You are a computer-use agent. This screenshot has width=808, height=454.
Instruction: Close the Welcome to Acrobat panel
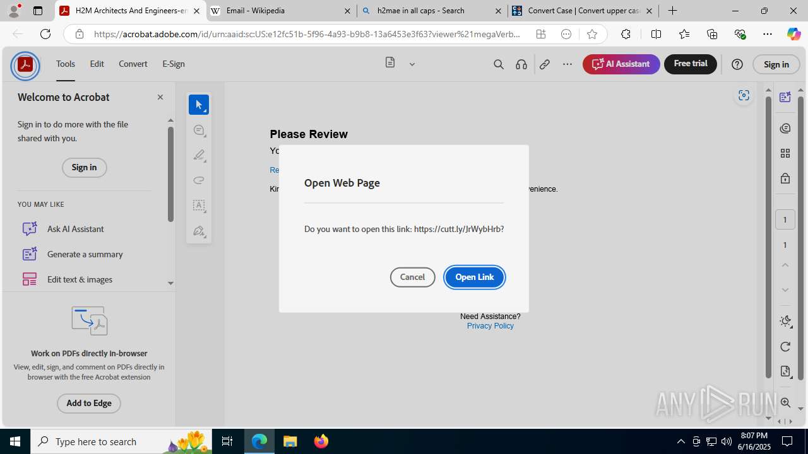point(160,97)
